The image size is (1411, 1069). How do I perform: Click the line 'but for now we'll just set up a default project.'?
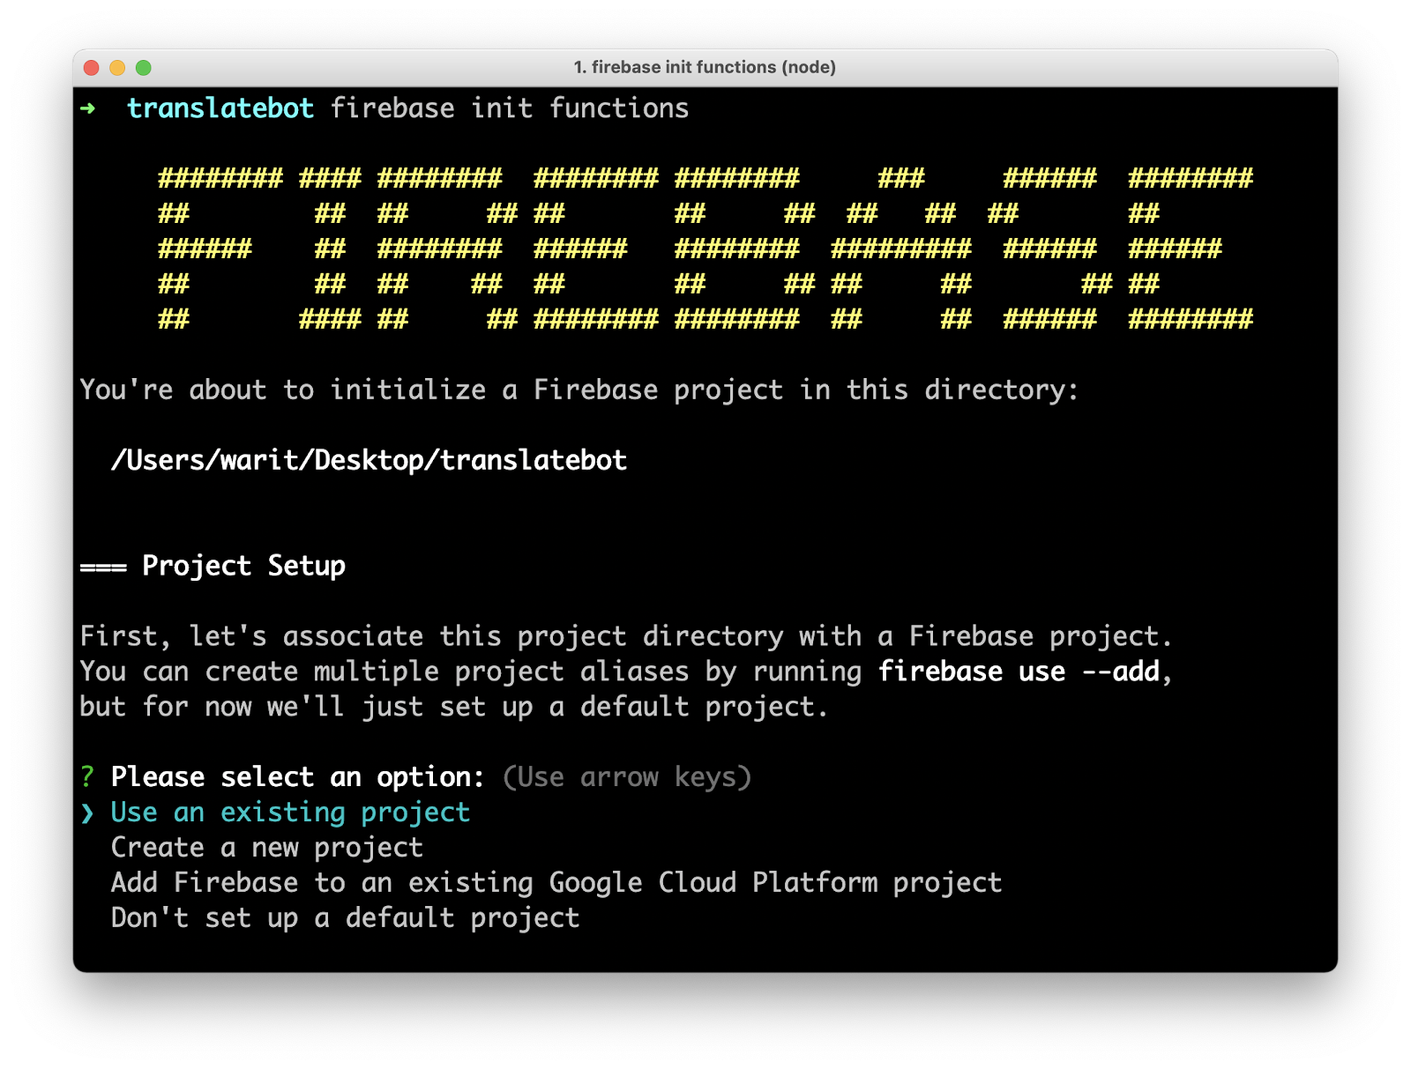[454, 707]
